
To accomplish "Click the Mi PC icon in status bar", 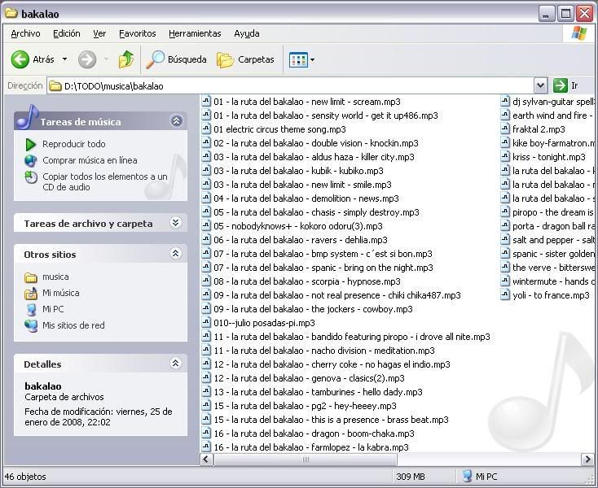I will click(x=467, y=476).
